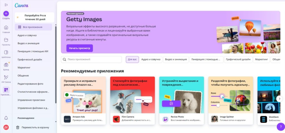Click the grid icon beside Все приложения

(20, 27)
